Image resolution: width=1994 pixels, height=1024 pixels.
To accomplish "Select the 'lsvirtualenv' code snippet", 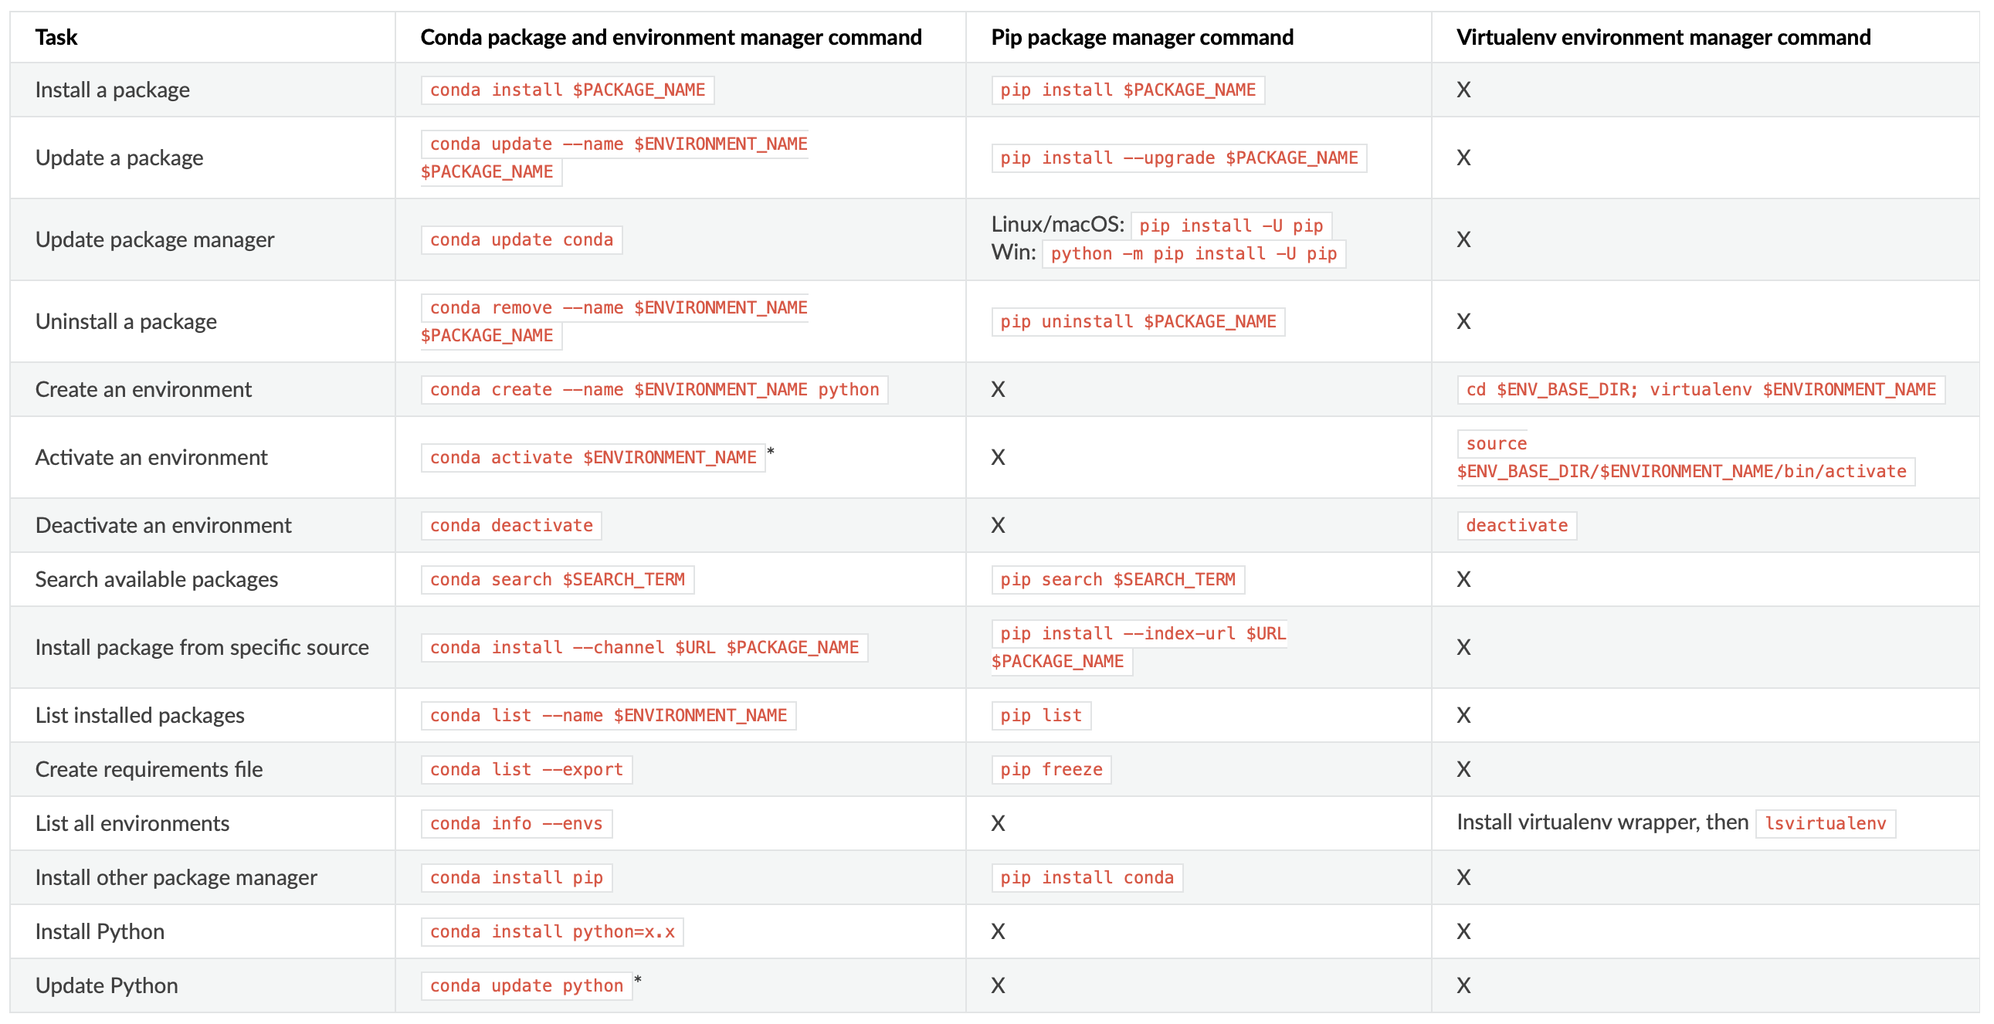I will (x=1824, y=823).
